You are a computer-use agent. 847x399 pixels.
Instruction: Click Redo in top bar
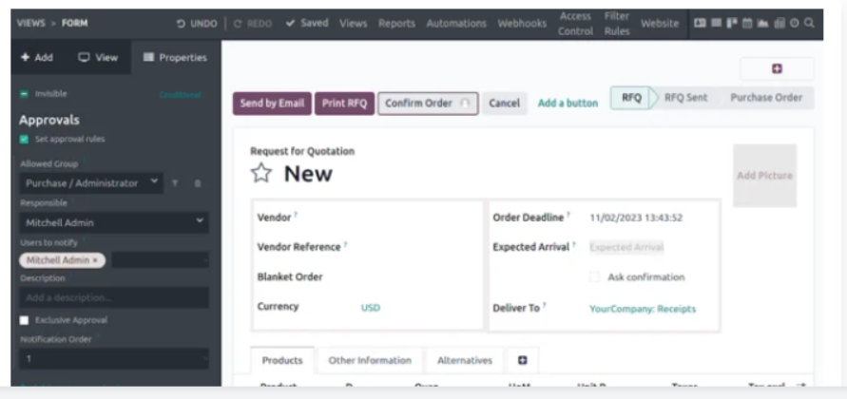[253, 24]
